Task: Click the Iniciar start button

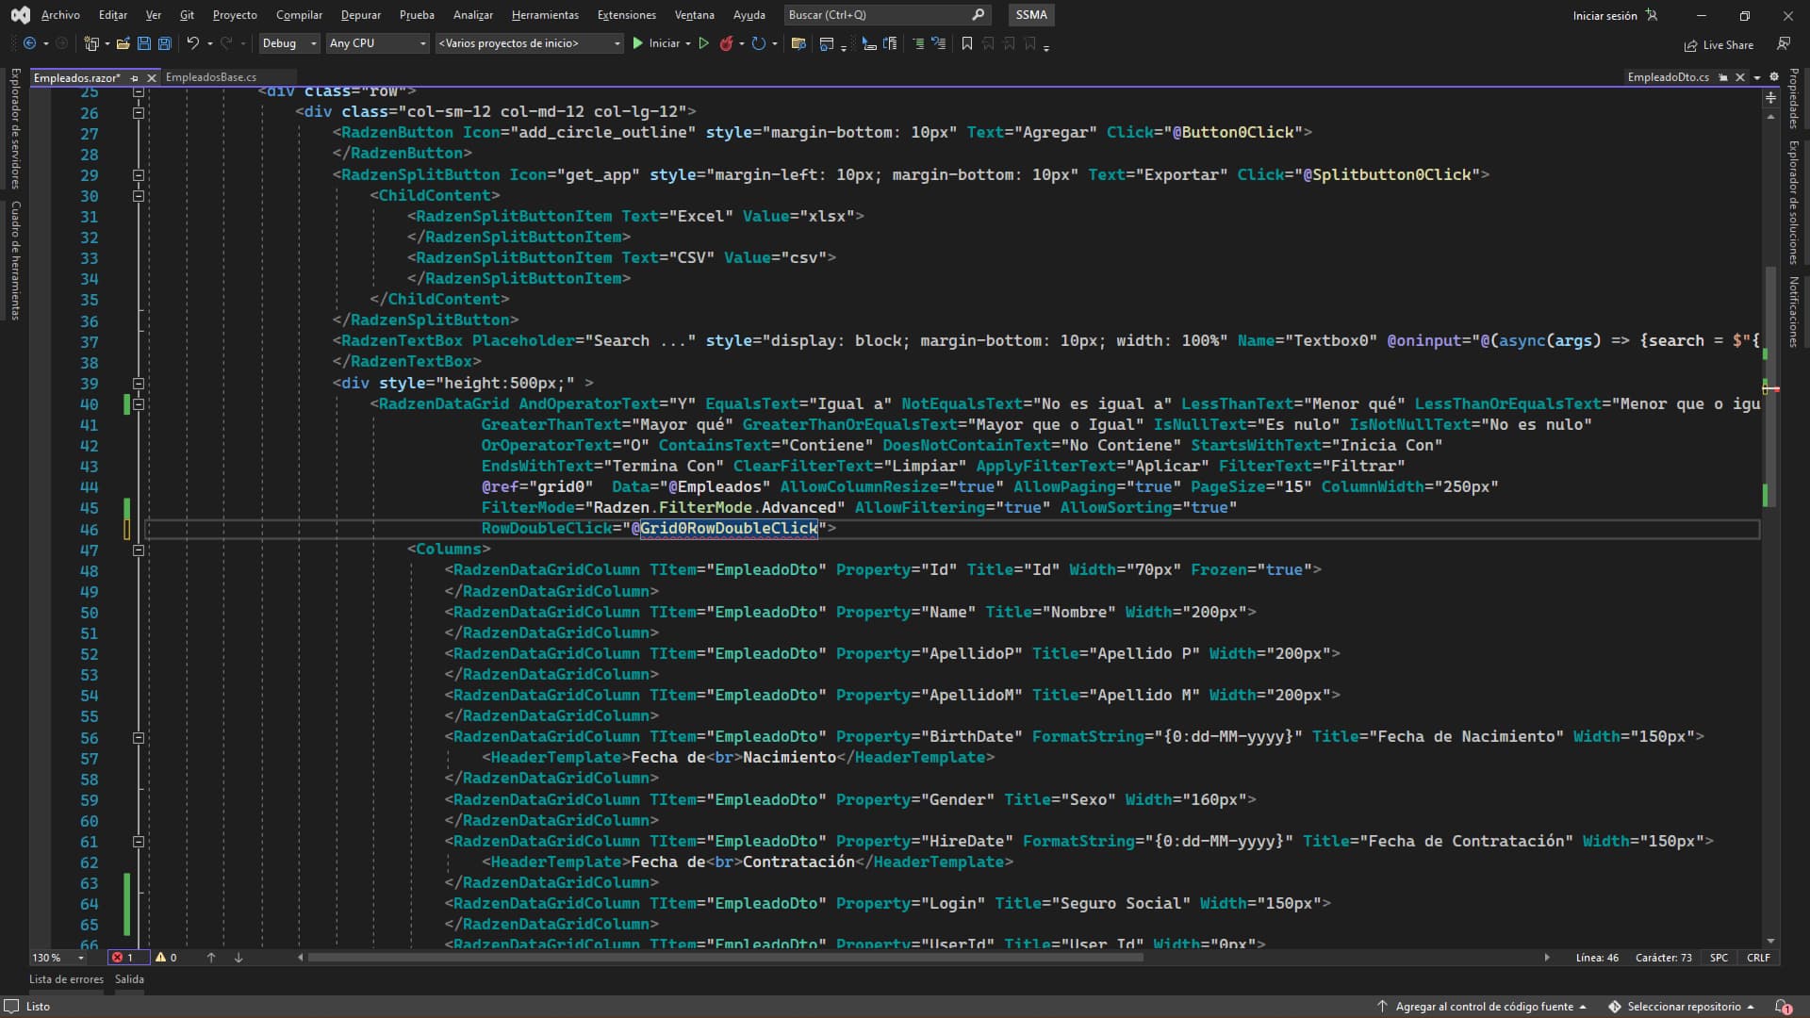Action: tap(656, 43)
